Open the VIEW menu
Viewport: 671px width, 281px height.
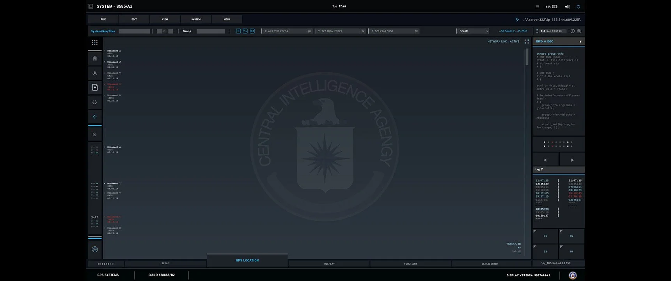[165, 20]
